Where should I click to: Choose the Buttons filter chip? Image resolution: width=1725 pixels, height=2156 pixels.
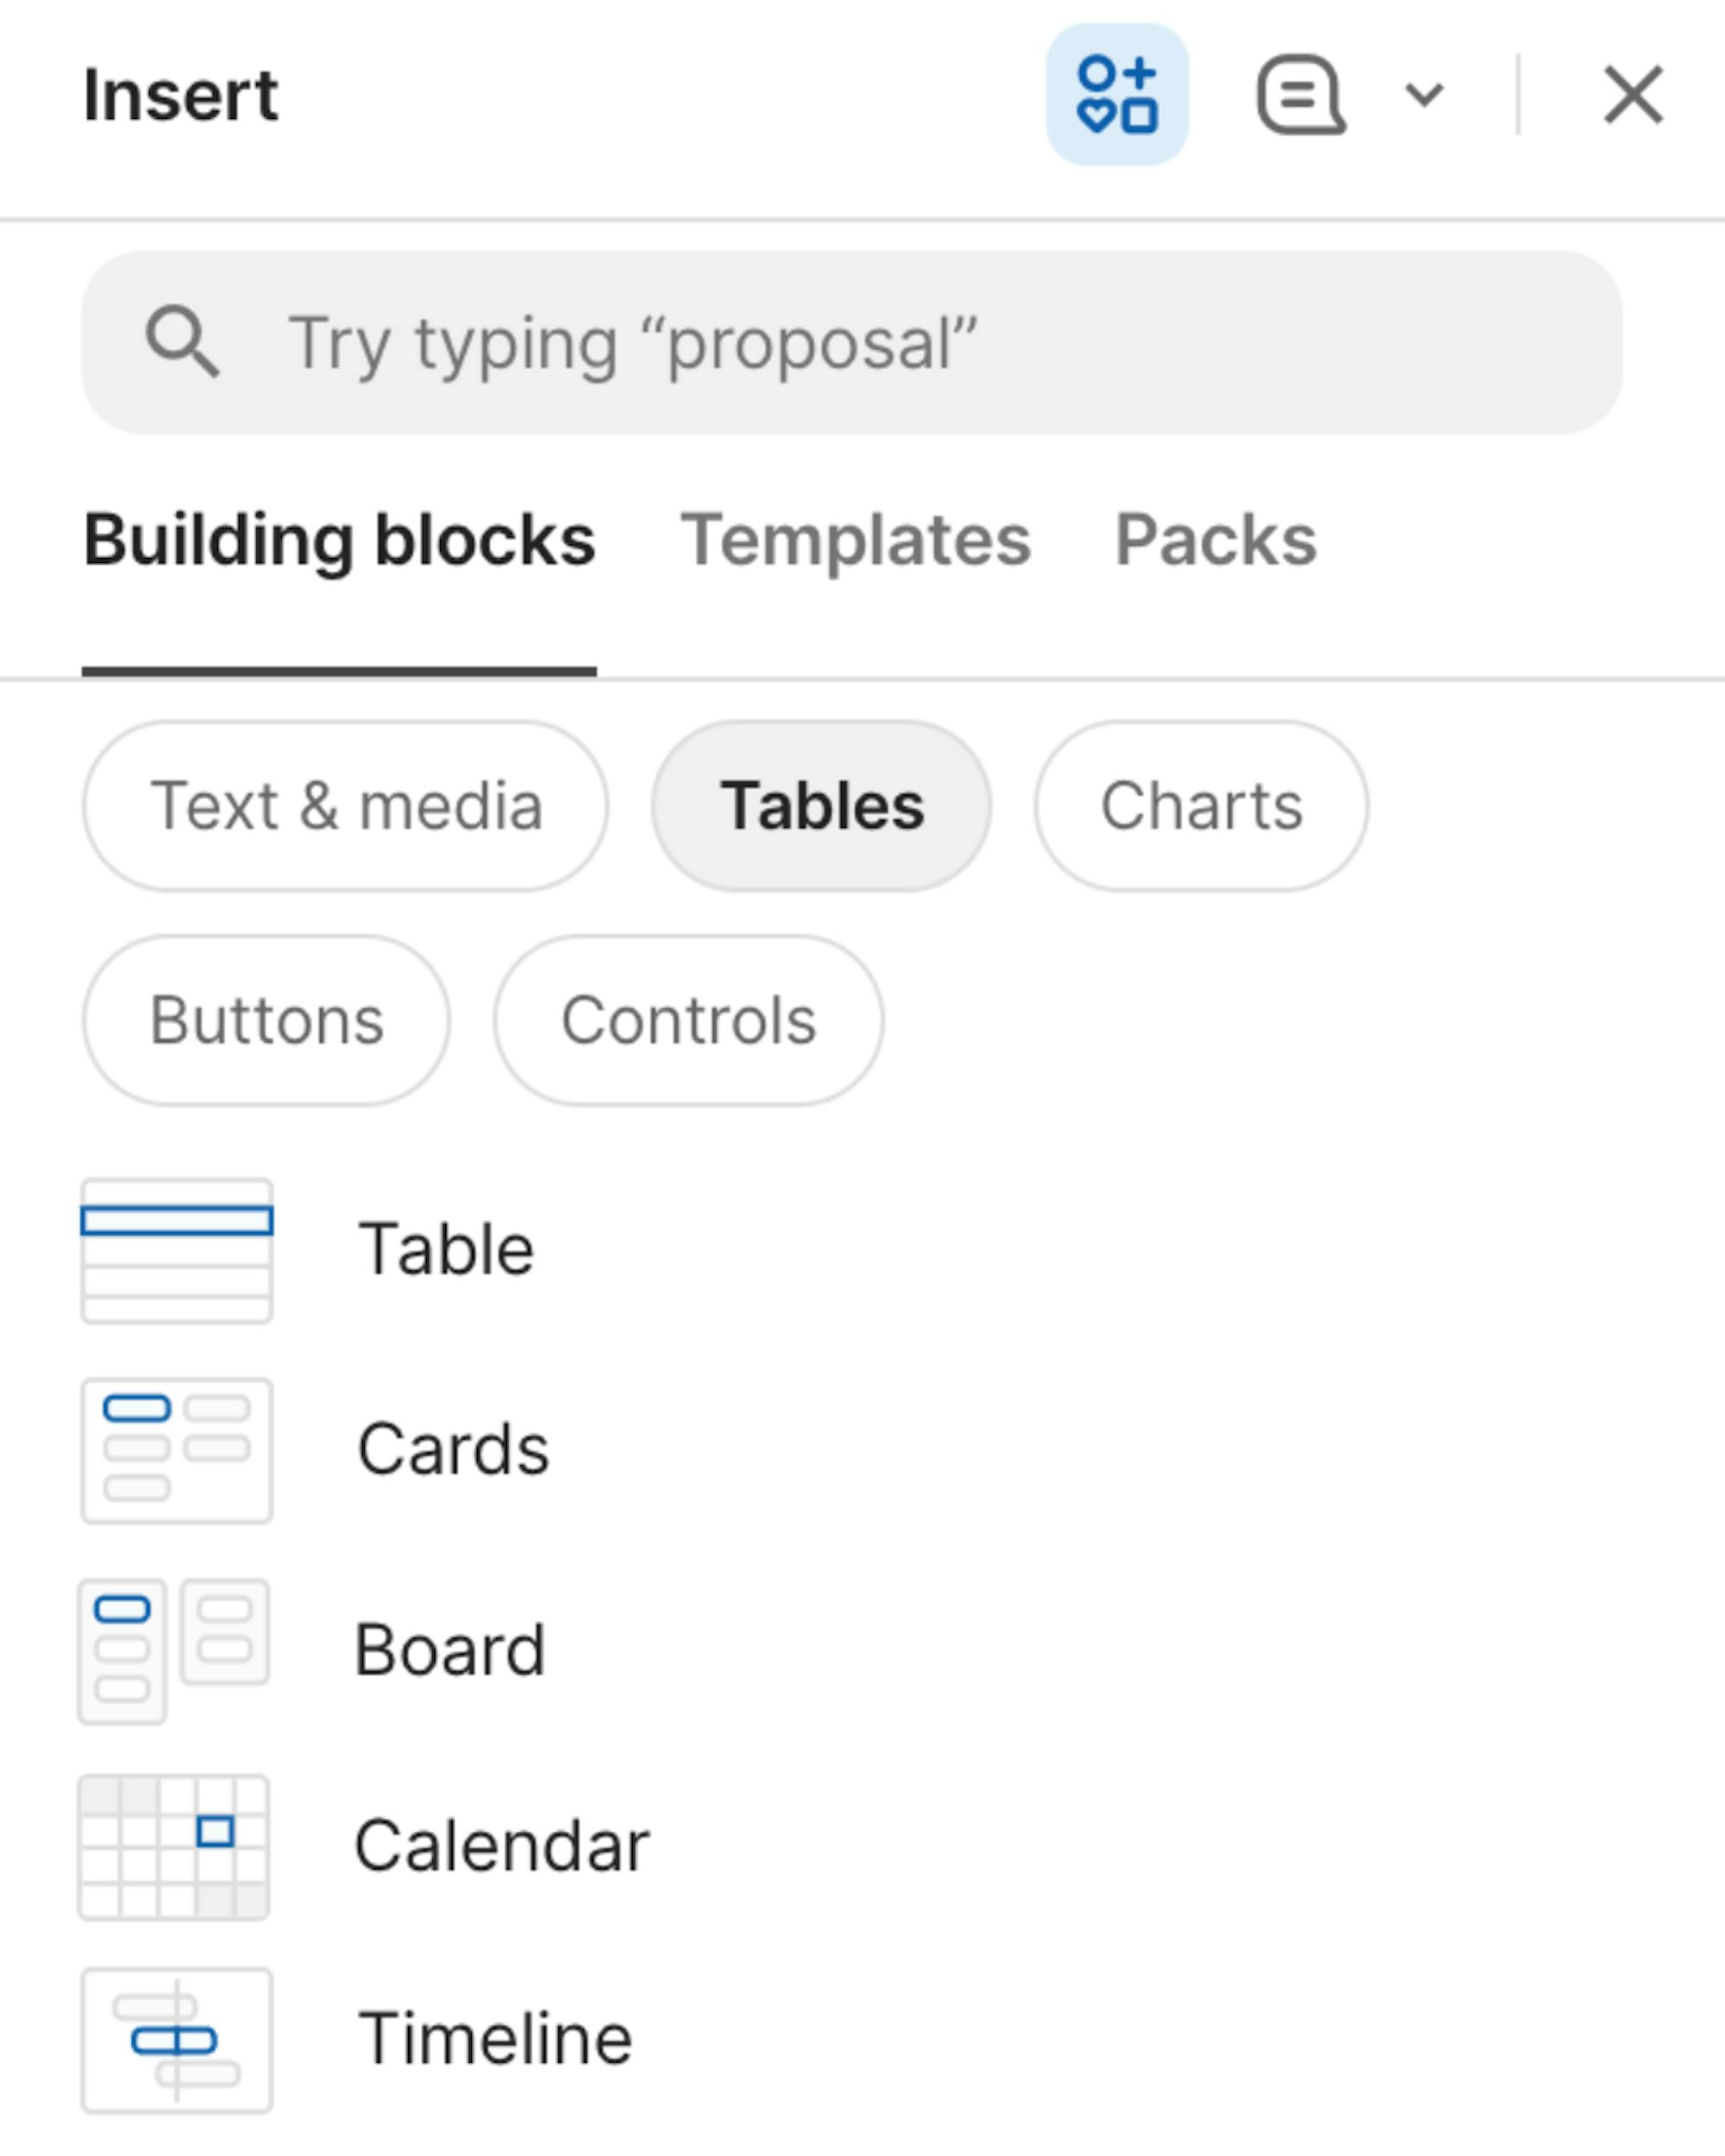266,1021
